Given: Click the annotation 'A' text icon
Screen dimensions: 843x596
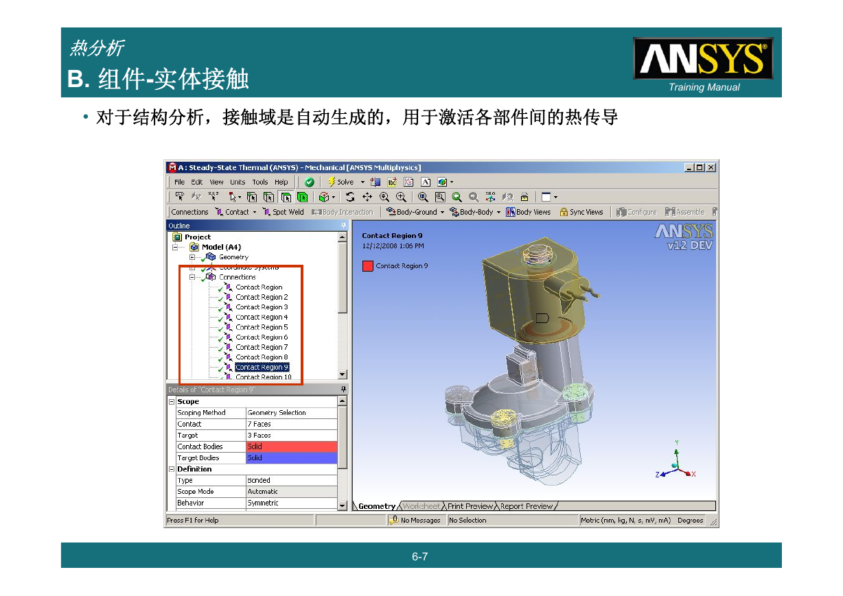Looking at the screenshot, I should pos(425,182).
